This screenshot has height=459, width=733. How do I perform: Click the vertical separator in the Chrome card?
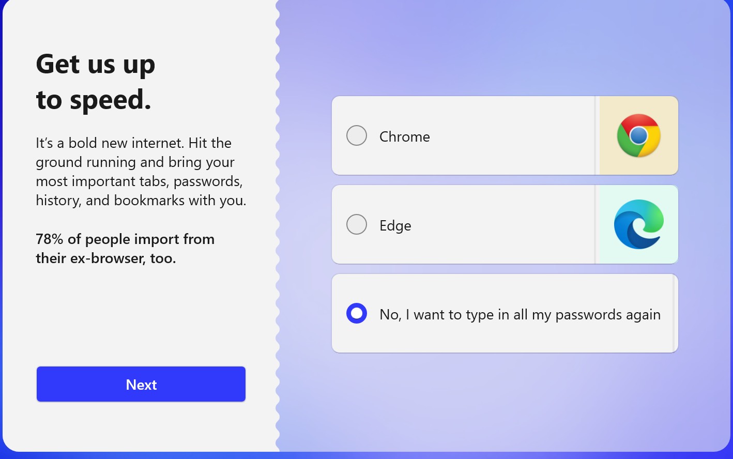[597, 135]
